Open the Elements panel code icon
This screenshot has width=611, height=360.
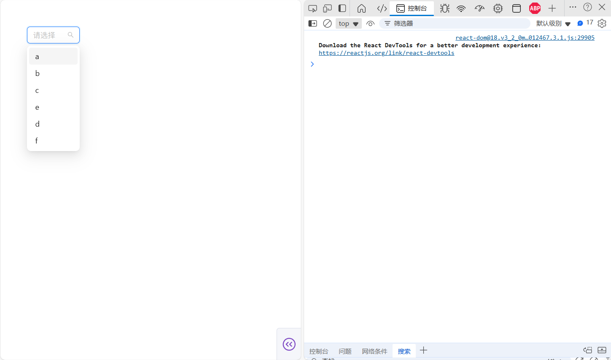point(382,8)
